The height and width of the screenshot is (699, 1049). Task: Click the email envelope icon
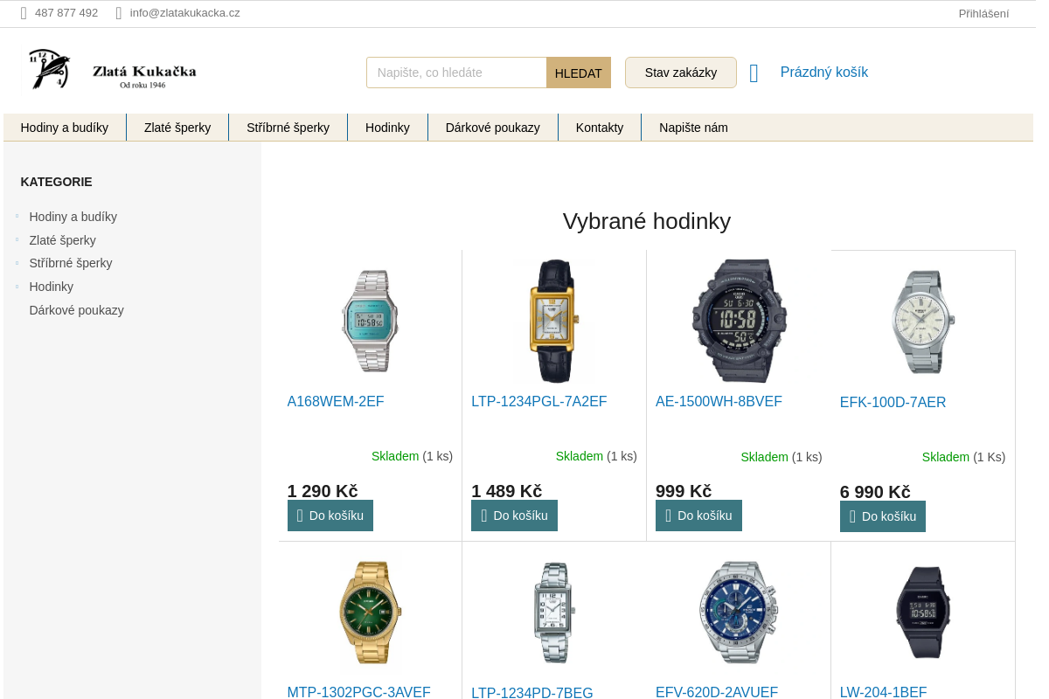click(119, 13)
